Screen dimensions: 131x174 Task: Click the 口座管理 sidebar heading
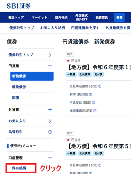point(16,158)
